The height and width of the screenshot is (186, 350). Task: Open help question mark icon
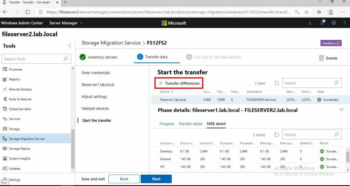coord(345,23)
